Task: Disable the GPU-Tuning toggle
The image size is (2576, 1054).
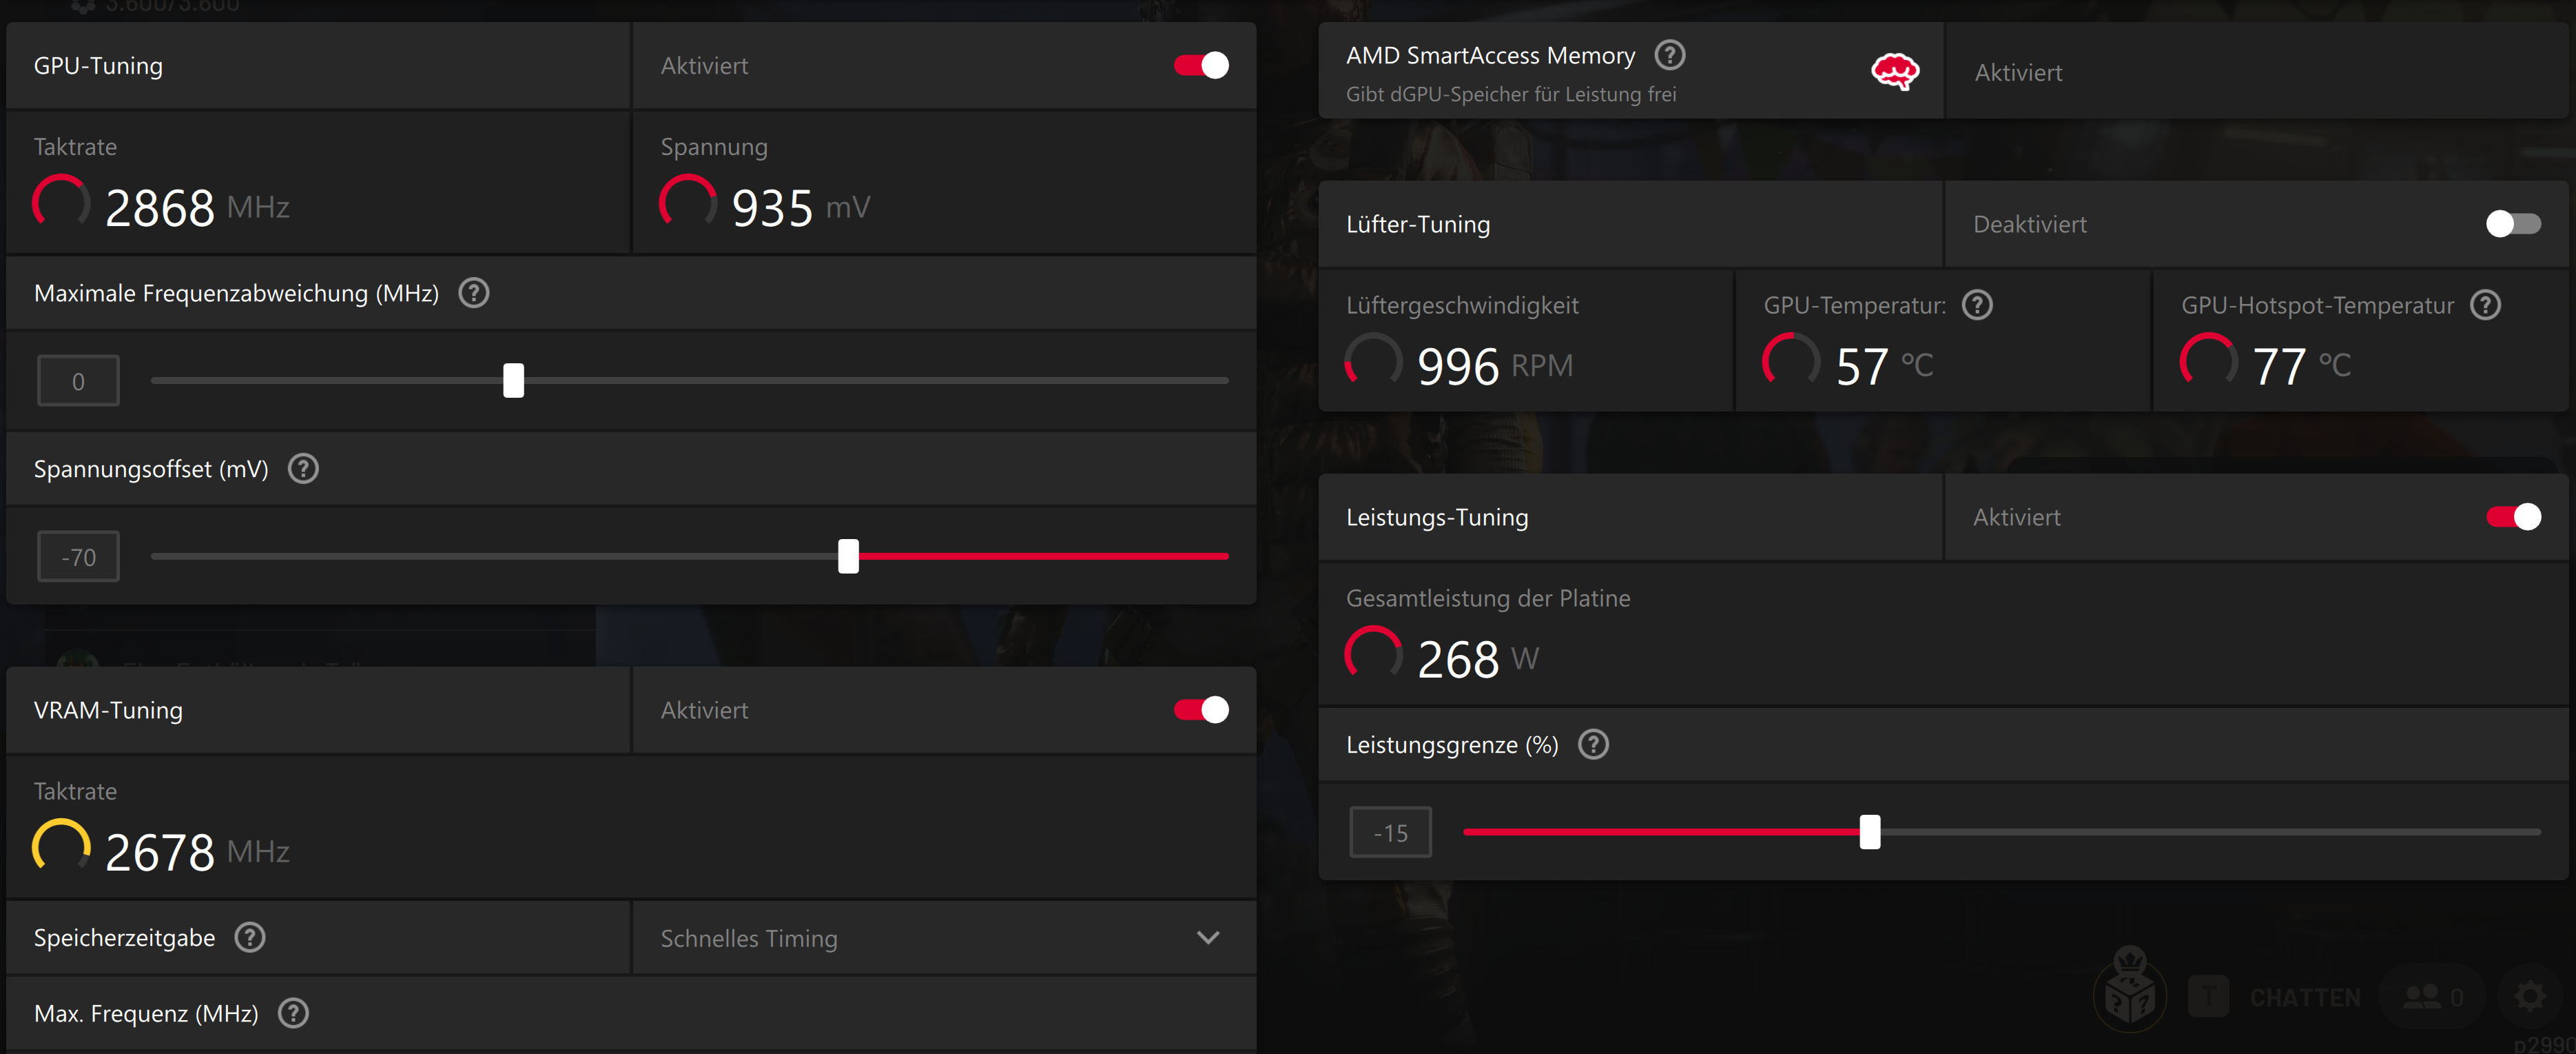Action: [1201, 66]
